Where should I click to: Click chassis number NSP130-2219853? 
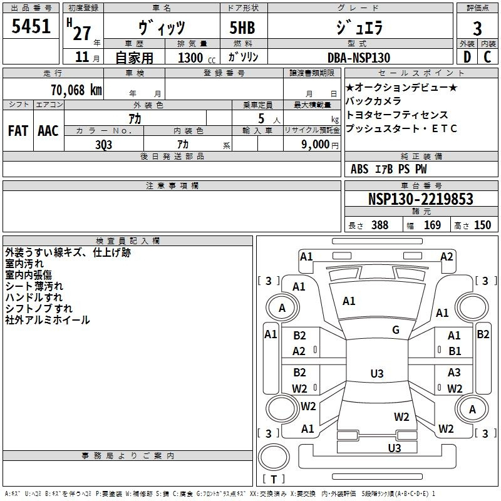pos(421,199)
